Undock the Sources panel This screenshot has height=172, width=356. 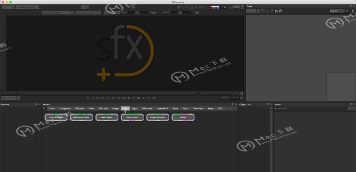(36, 104)
